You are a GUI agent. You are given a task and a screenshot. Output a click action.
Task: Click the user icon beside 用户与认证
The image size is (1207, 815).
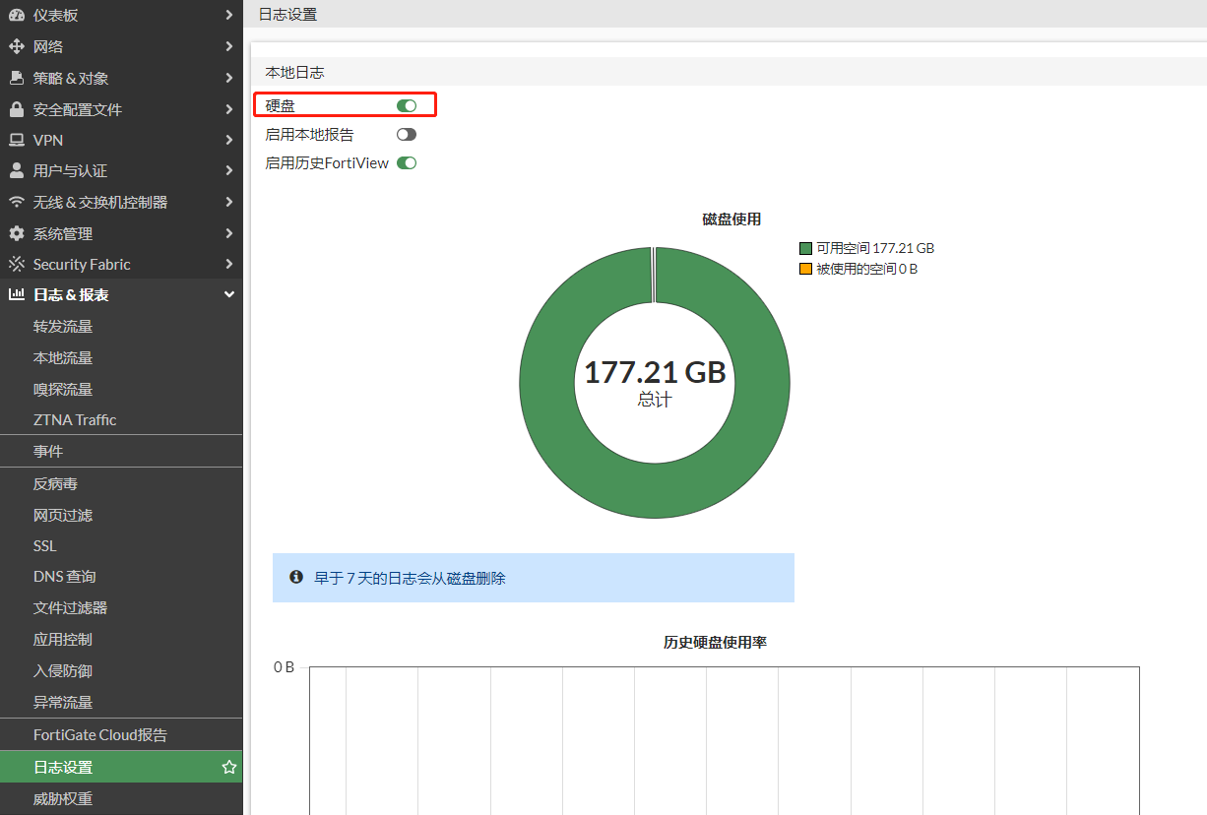coord(16,170)
